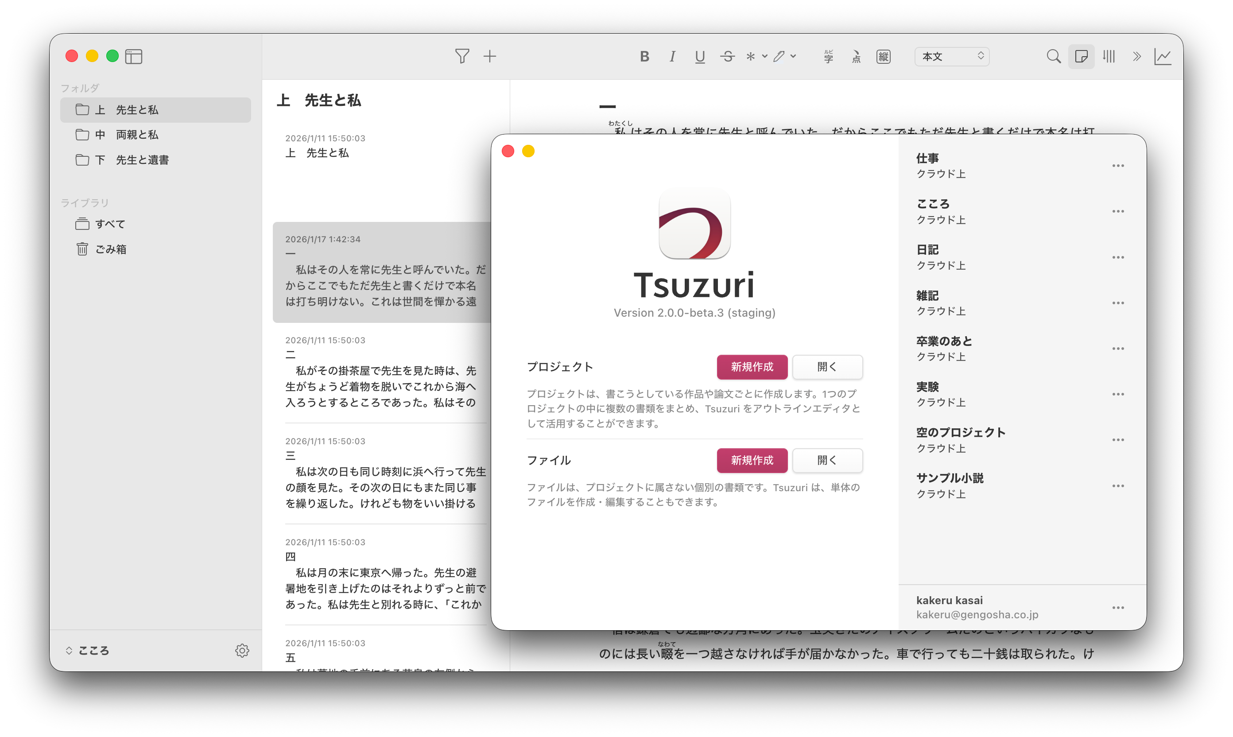
Task: Click the filter icon above the document list
Action: (461, 56)
